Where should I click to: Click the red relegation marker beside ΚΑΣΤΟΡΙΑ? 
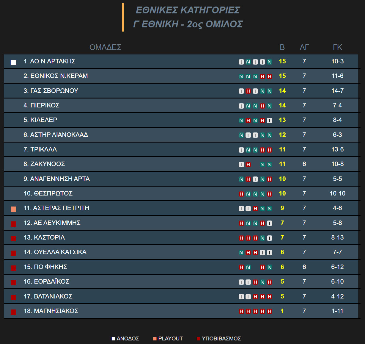[13, 239]
